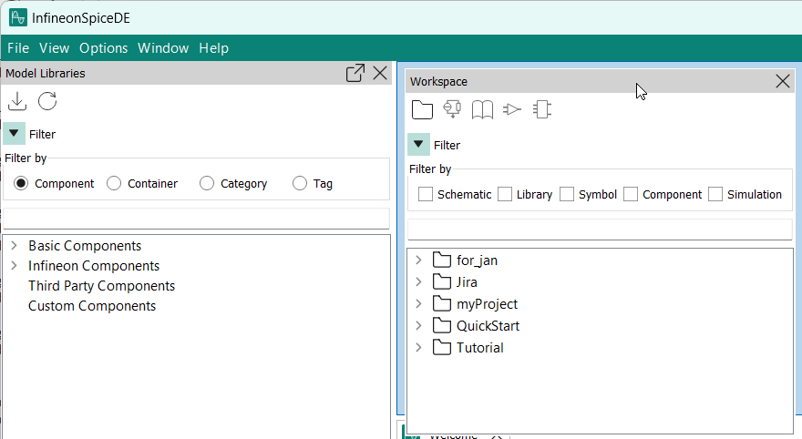Click the schematic icon in Workspace toolbar

tap(452, 110)
